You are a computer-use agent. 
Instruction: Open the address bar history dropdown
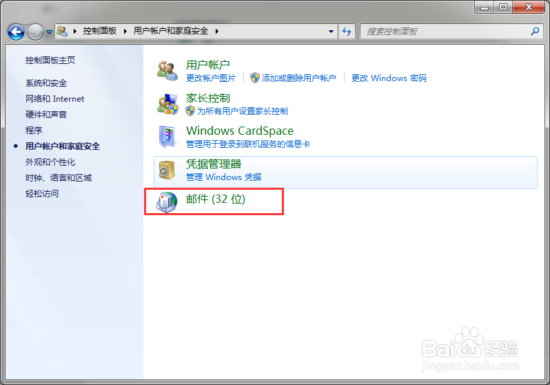tap(331, 32)
